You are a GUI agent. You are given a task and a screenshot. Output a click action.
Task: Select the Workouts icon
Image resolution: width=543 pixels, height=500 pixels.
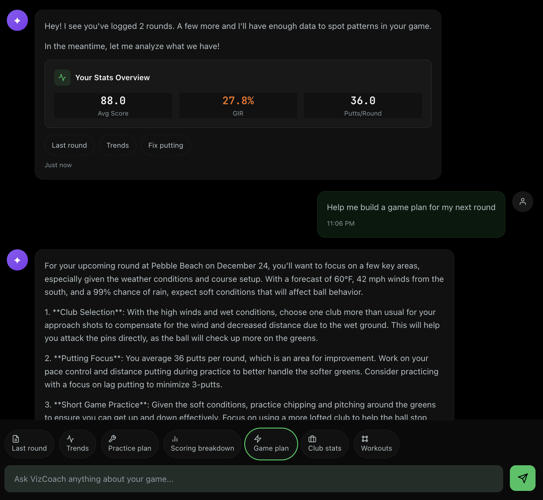[364, 439]
